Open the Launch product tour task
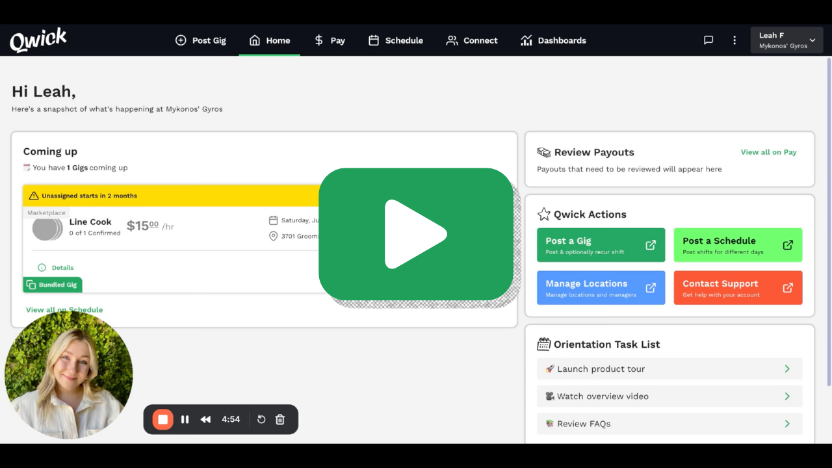Screen dimensions: 832x468 coord(669,369)
